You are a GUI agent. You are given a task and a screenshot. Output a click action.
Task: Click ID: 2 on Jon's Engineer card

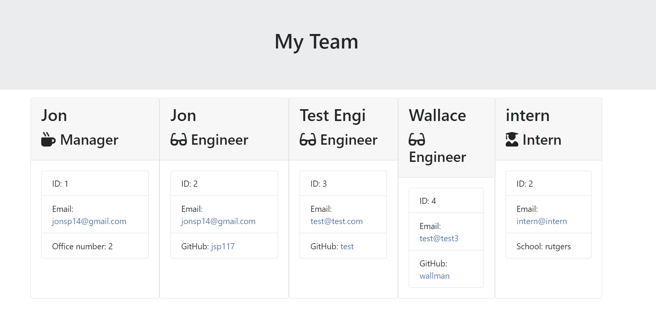click(x=224, y=184)
